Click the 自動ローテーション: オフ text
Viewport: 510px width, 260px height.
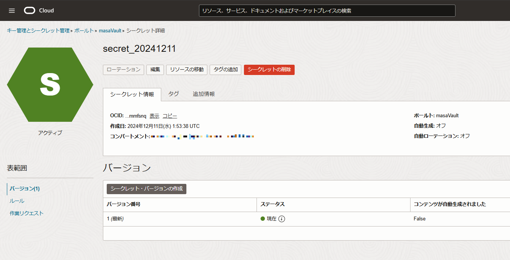[442, 136]
